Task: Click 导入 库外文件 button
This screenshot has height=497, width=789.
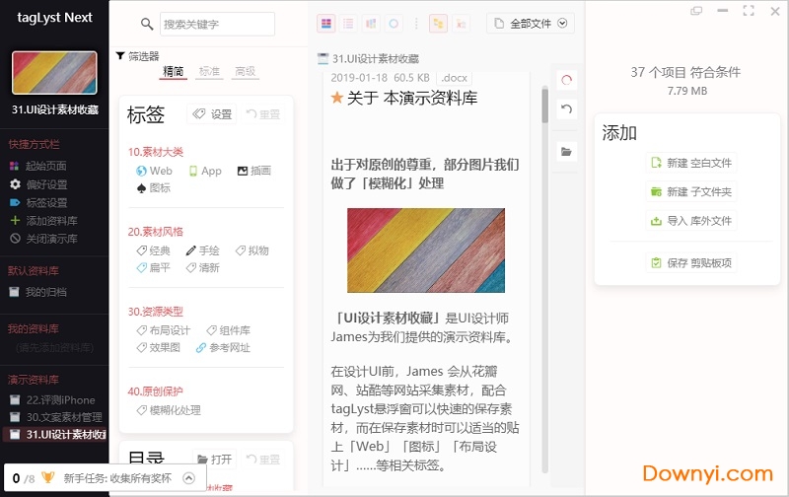Action: point(690,221)
